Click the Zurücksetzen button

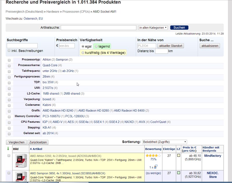pos(38,142)
